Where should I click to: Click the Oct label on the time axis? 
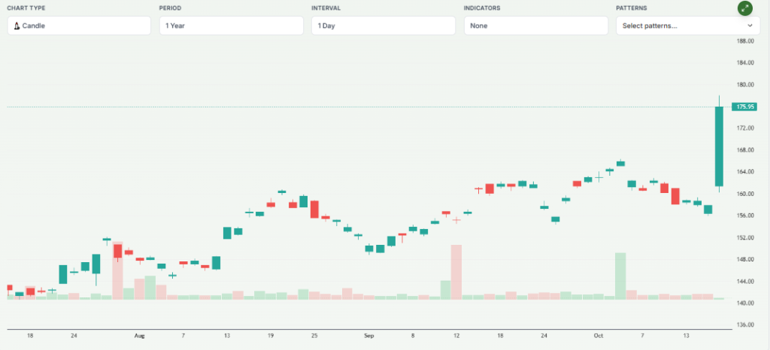coord(598,336)
